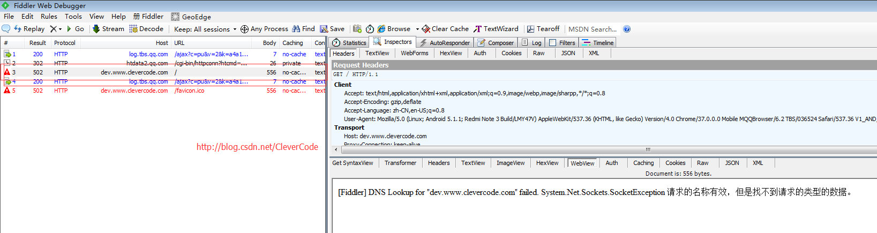
Task: Replay the selected sessions
Action: click(29, 29)
